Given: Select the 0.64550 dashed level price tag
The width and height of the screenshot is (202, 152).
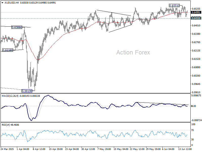Looking at the screenshot, I should click(x=196, y=18).
